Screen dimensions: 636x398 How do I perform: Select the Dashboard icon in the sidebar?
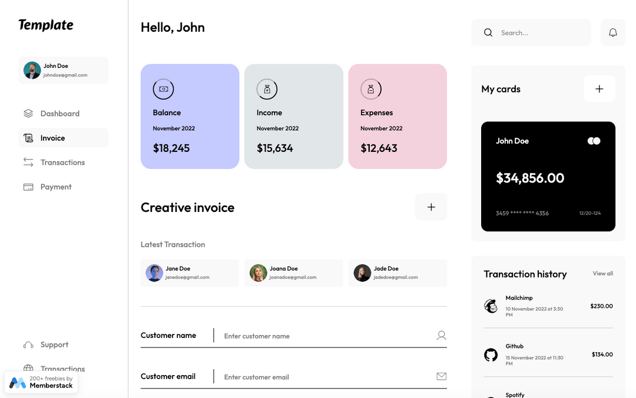coord(28,113)
